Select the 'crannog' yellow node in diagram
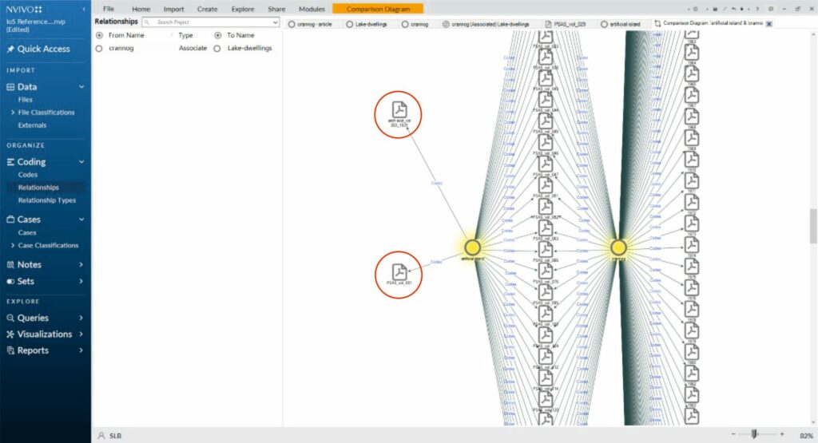The height and width of the screenshot is (443, 818). click(x=618, y=247)
